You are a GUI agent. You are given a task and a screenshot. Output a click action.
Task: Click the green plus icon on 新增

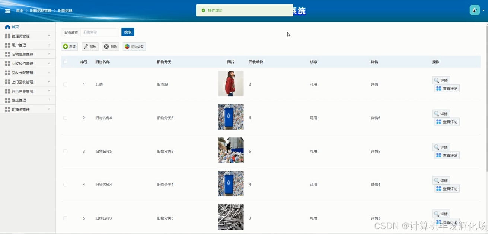pos(66,46)
